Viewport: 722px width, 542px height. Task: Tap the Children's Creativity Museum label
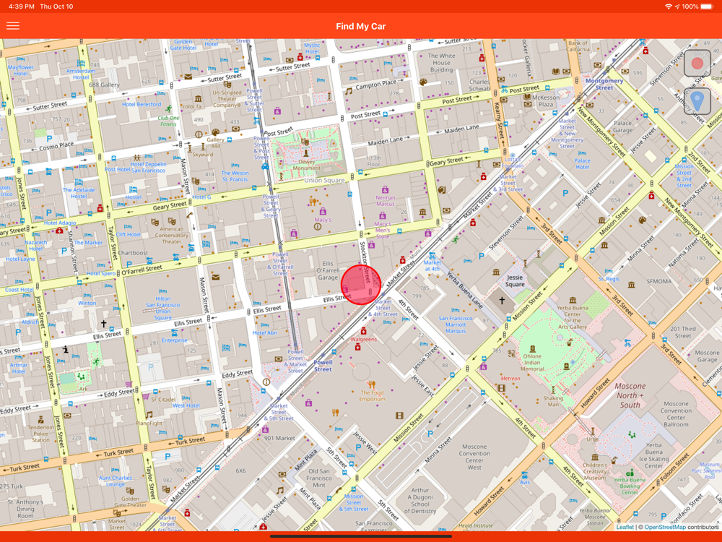(x=595, y=471)
